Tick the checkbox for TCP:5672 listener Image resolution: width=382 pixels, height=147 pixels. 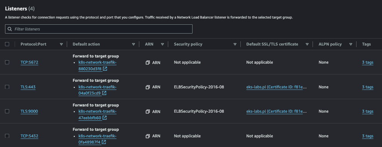pyautogui.click(x=7, y=62)
